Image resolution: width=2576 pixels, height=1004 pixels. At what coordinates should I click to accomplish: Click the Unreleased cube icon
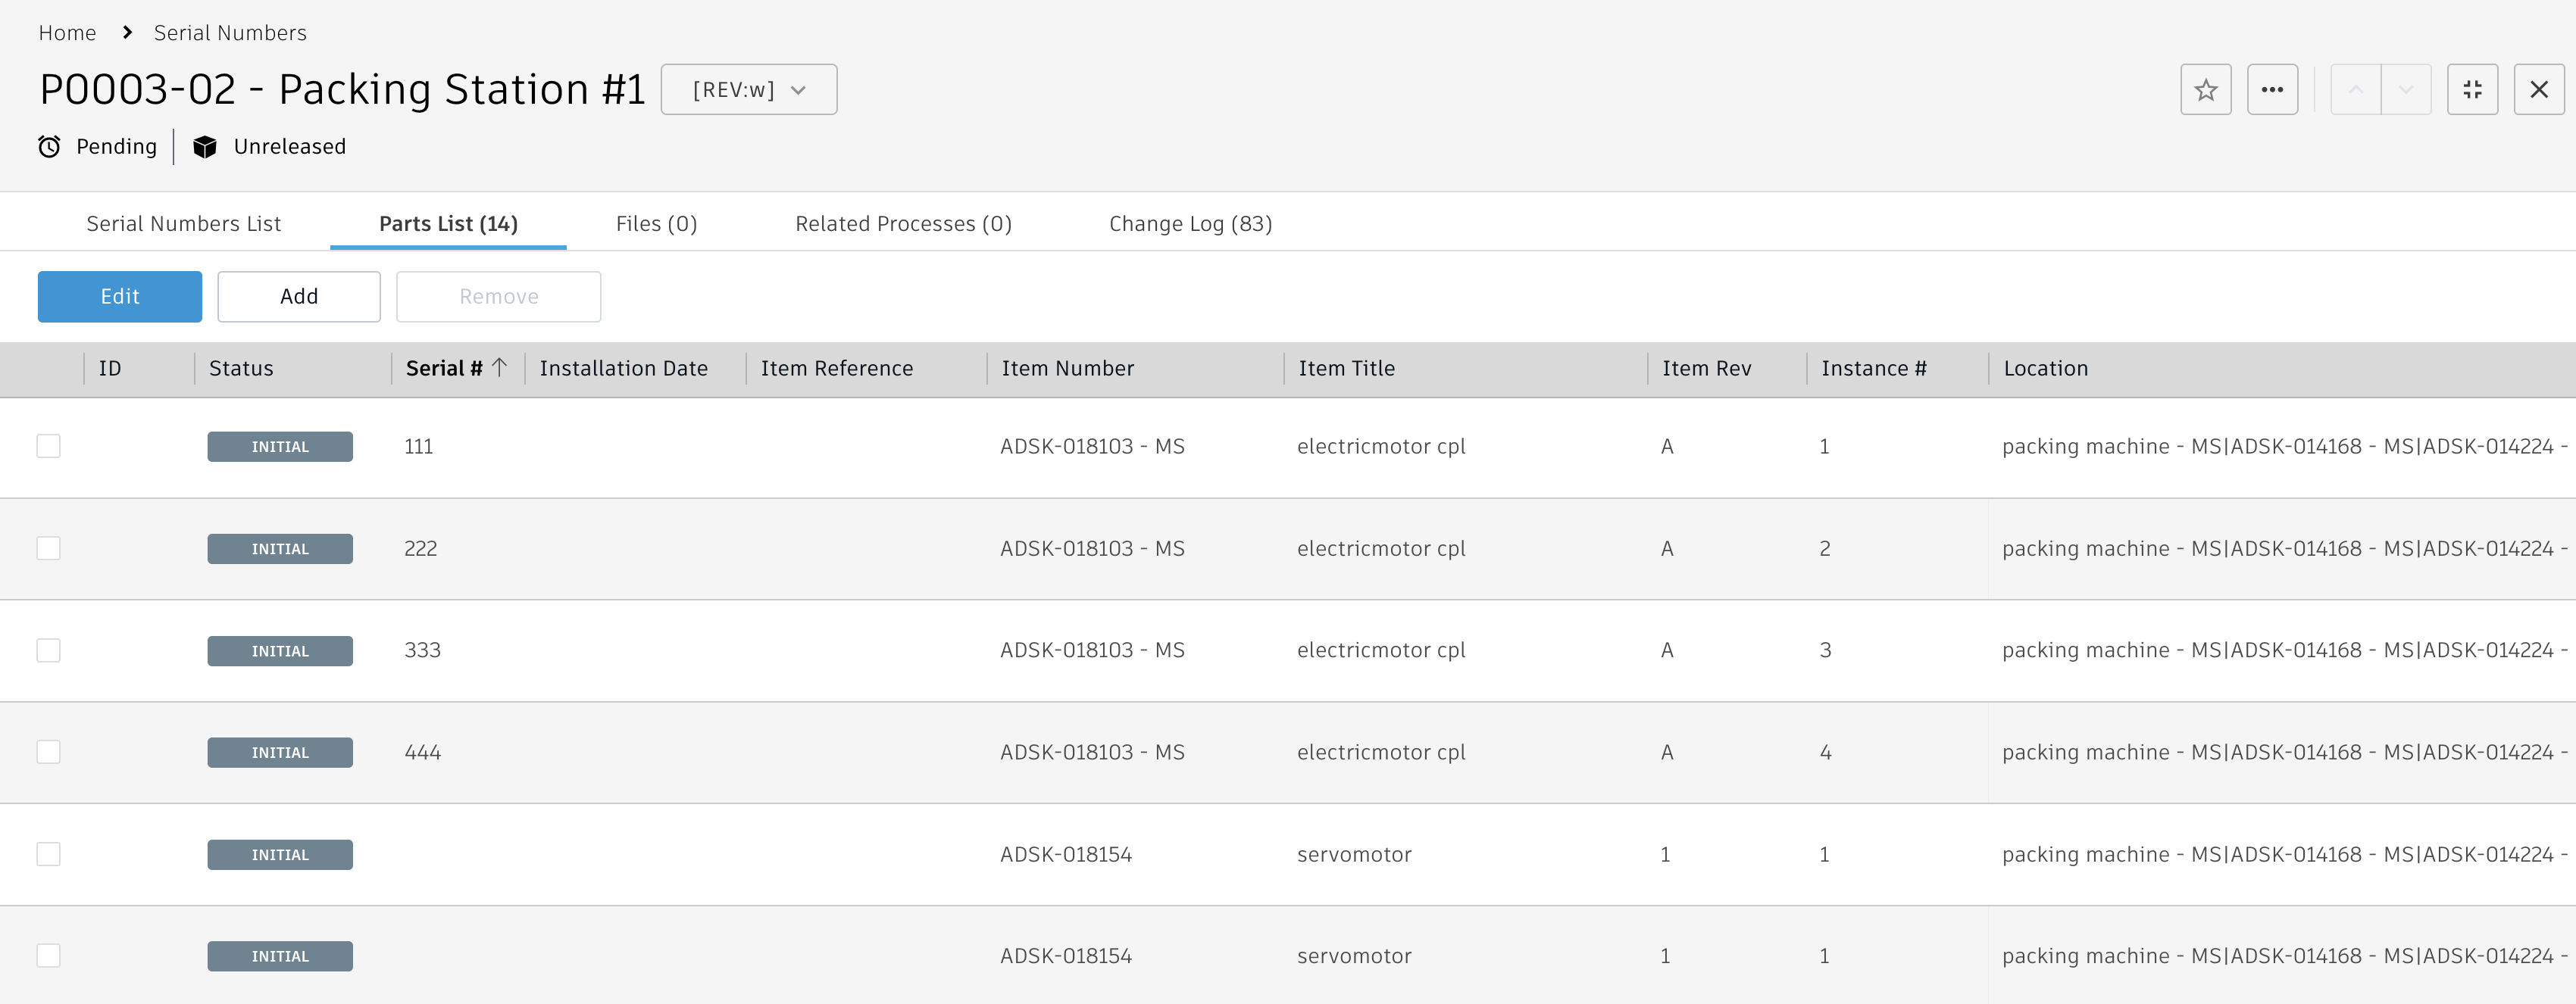[x=205, y=147]
